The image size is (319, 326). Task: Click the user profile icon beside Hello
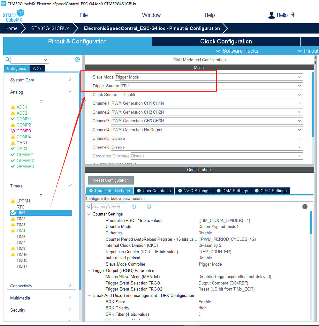pos(272,15)
